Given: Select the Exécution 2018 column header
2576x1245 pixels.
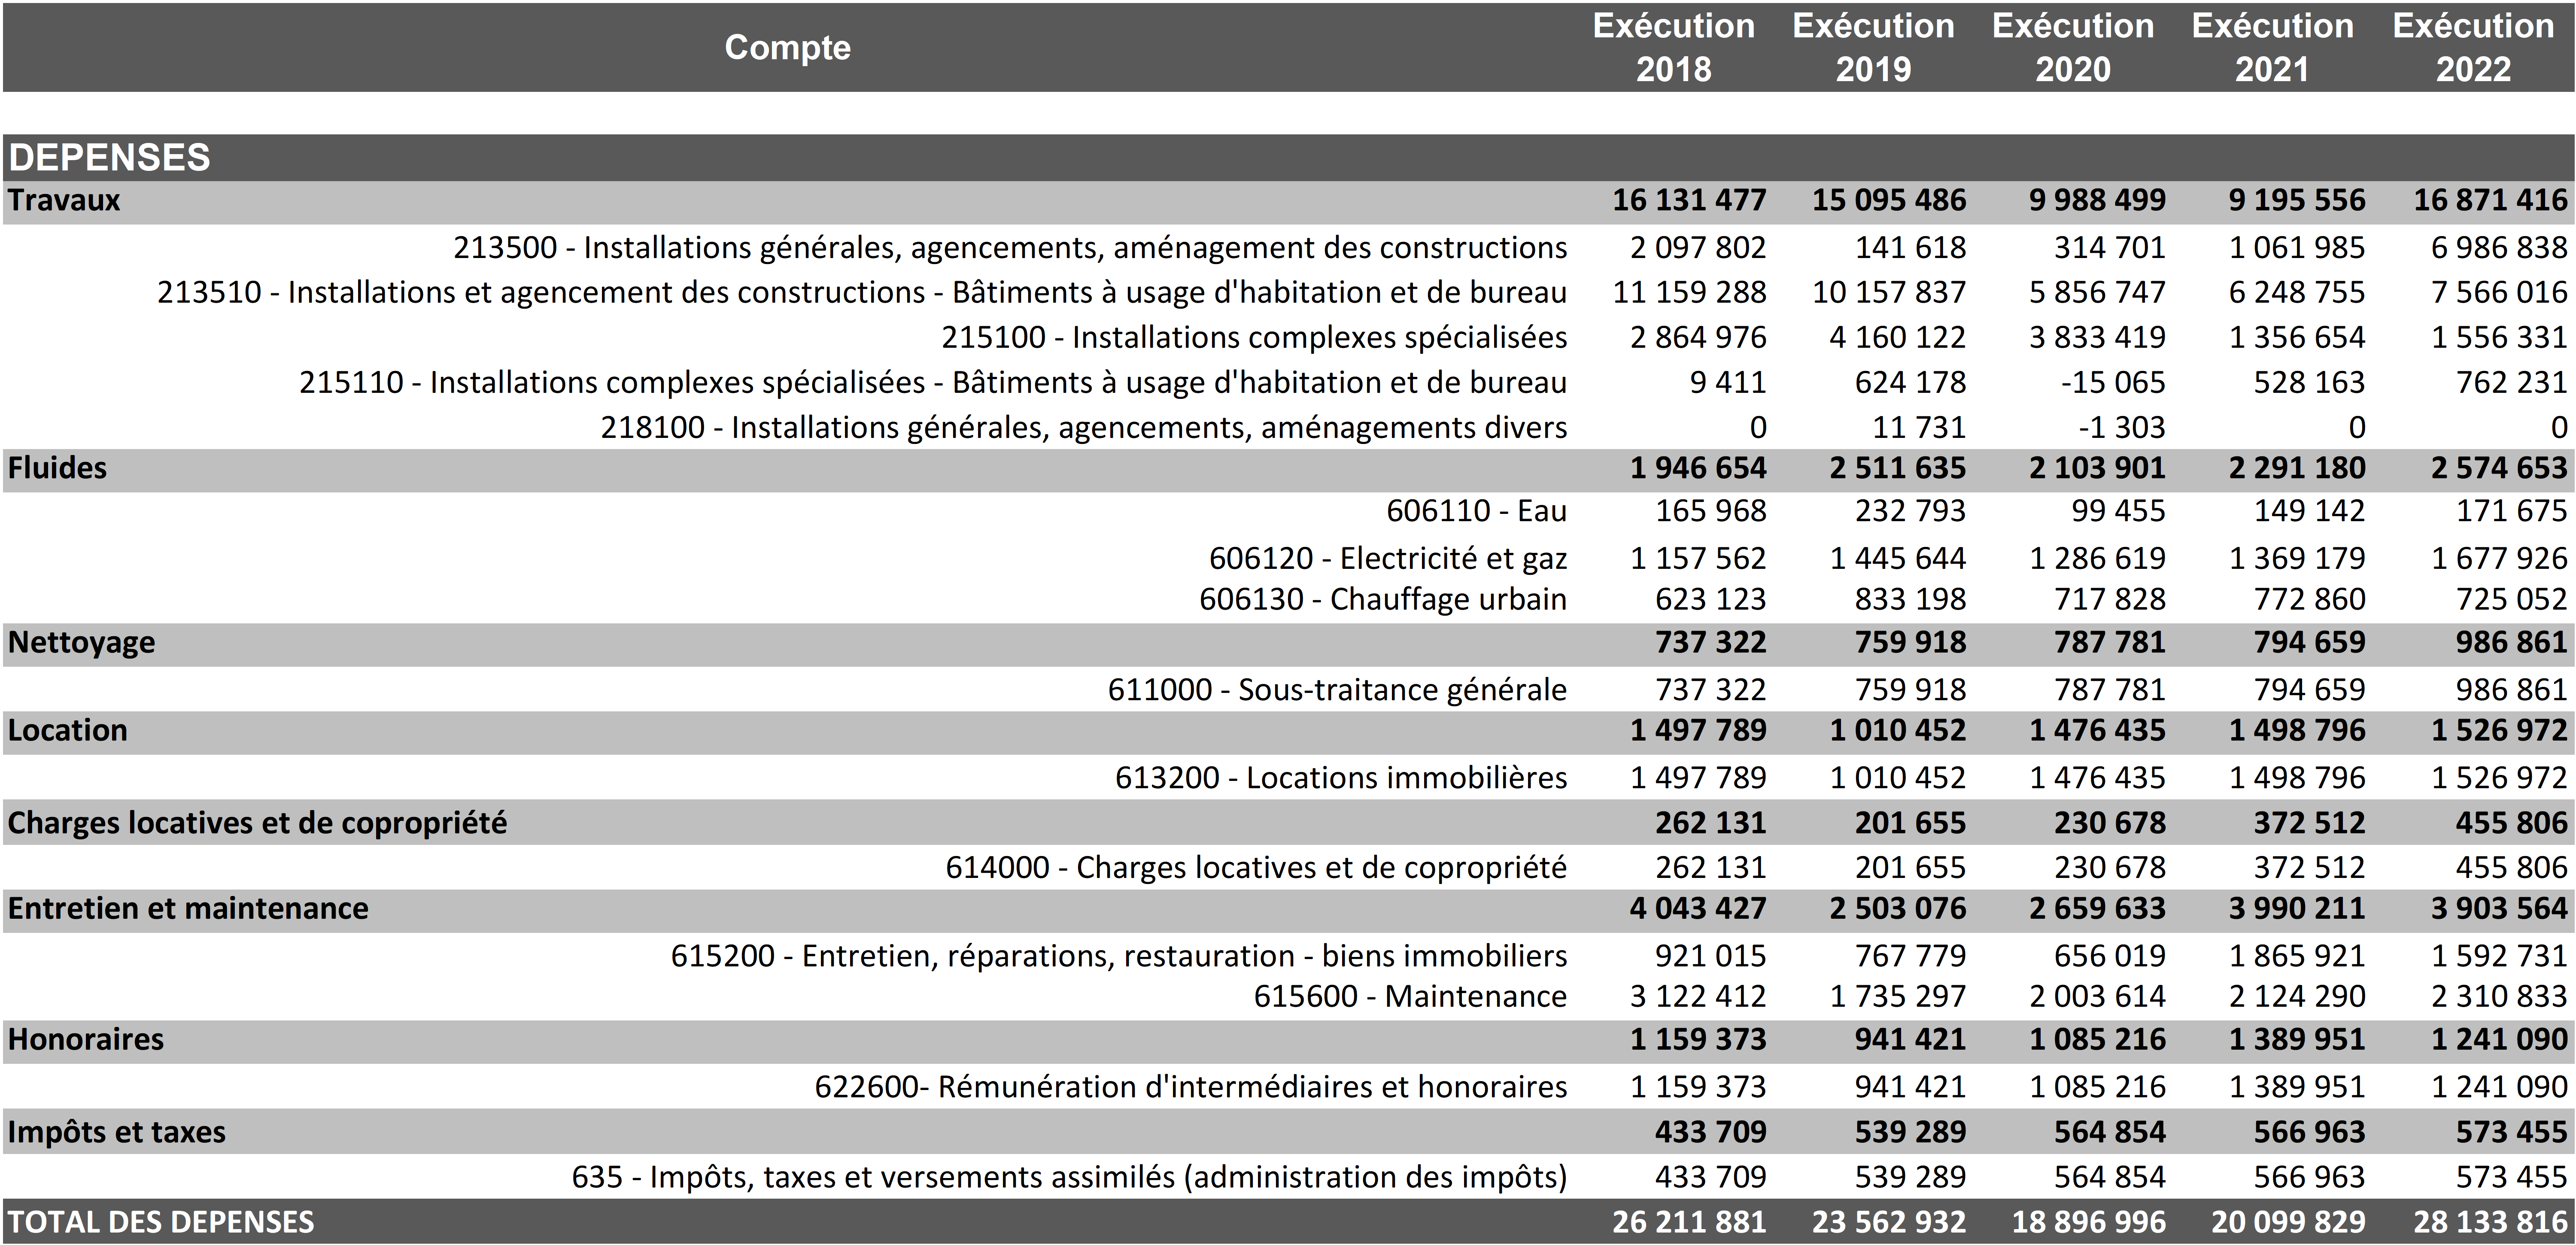Looking at the screenshot, I should (1673, 47).
